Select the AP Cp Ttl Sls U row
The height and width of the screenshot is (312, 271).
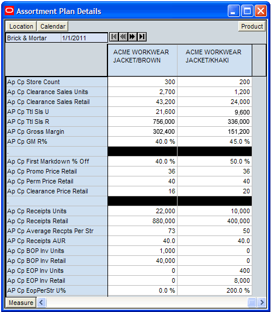57,112
